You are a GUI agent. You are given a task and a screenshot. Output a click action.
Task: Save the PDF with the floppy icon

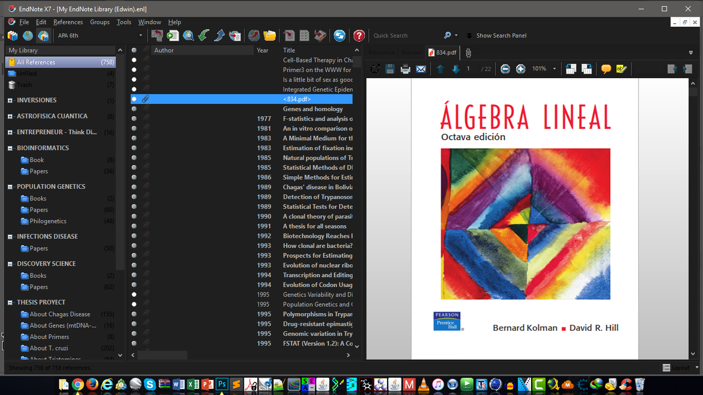pyautogui.click(x=390, y=69)
